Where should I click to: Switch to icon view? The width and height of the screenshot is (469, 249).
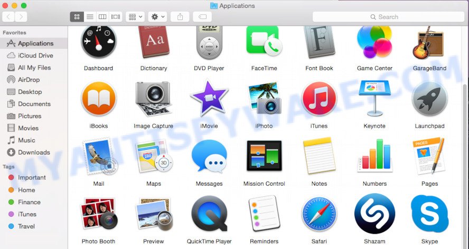pos(77,17)
